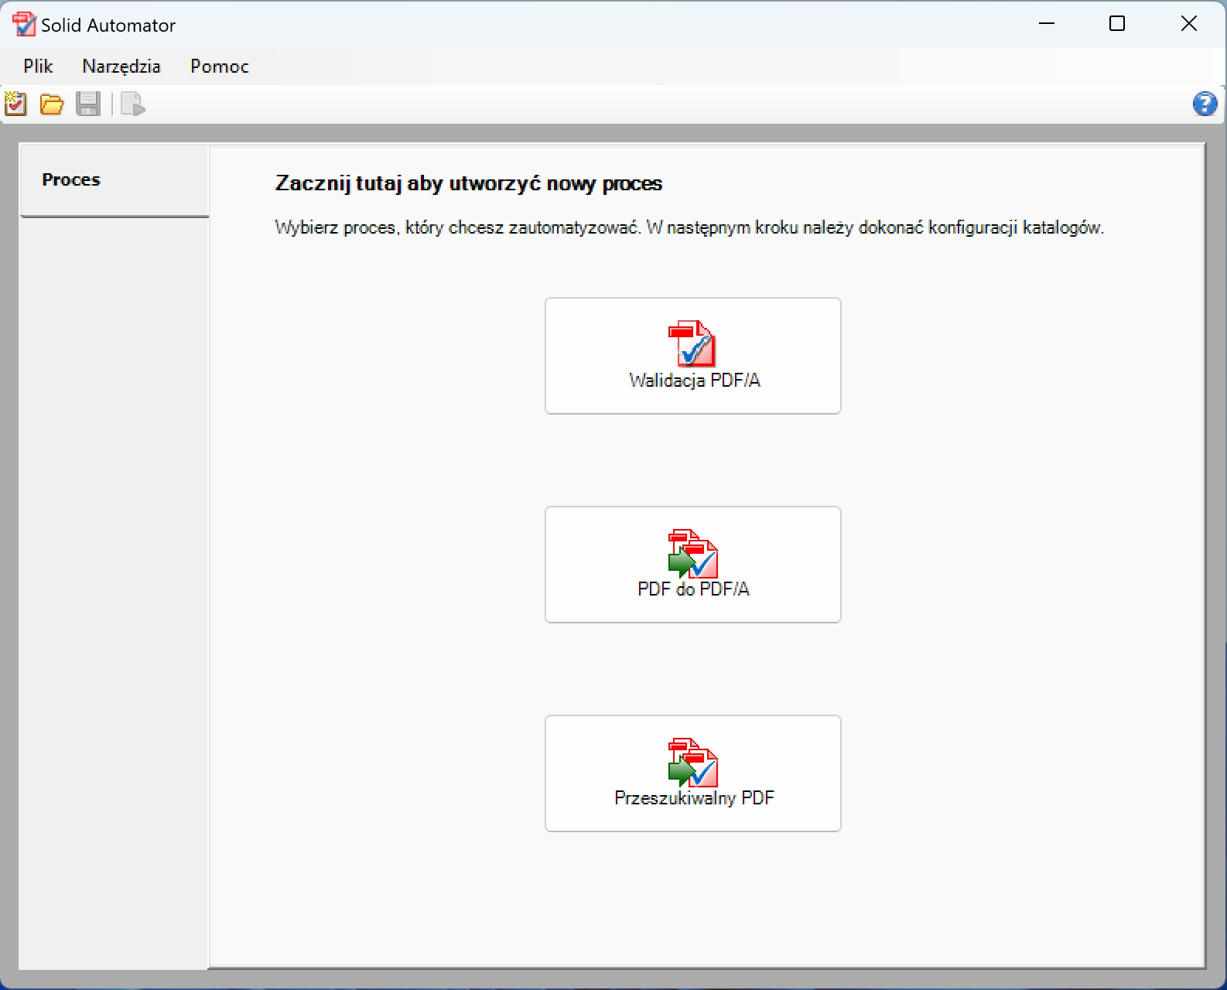This screenshot has width=1227, height=990.
Task: Click the Solid Automator title bar app icon
Action: tap(23, 25)
